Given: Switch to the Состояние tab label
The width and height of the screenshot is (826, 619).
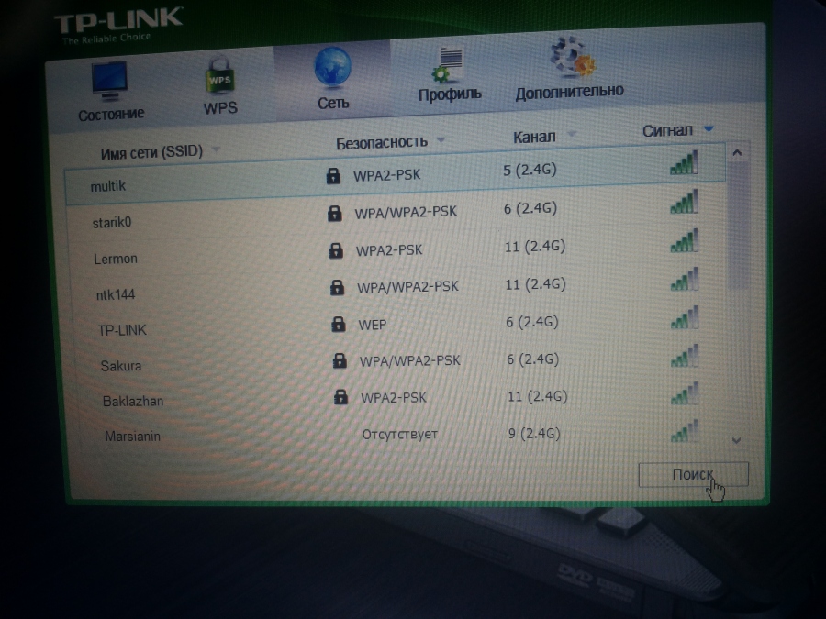Looking at the screenshot, I should click(x=111, y=115).
